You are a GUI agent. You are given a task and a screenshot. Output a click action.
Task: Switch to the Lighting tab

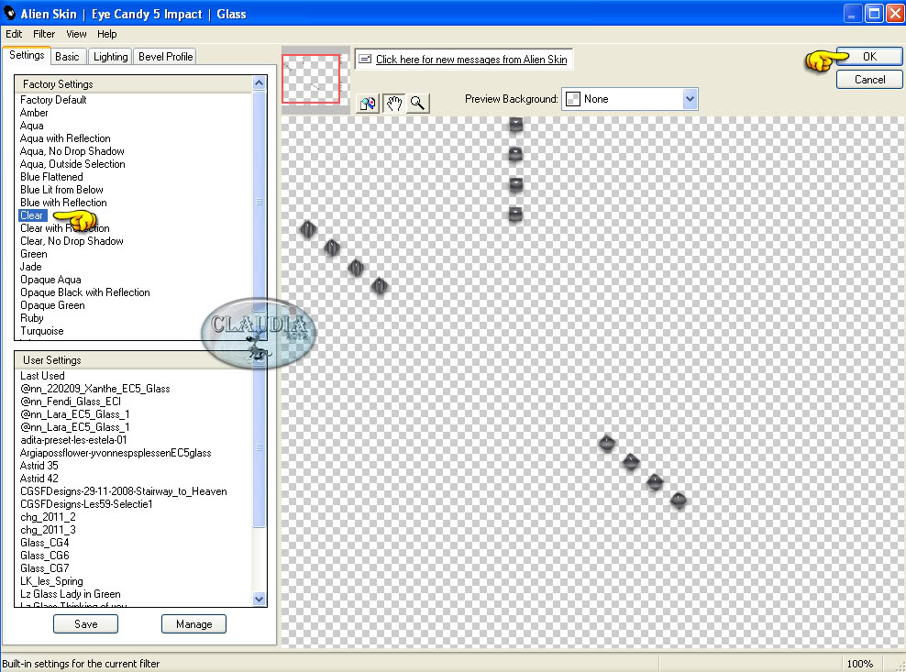tap(110, 57)
